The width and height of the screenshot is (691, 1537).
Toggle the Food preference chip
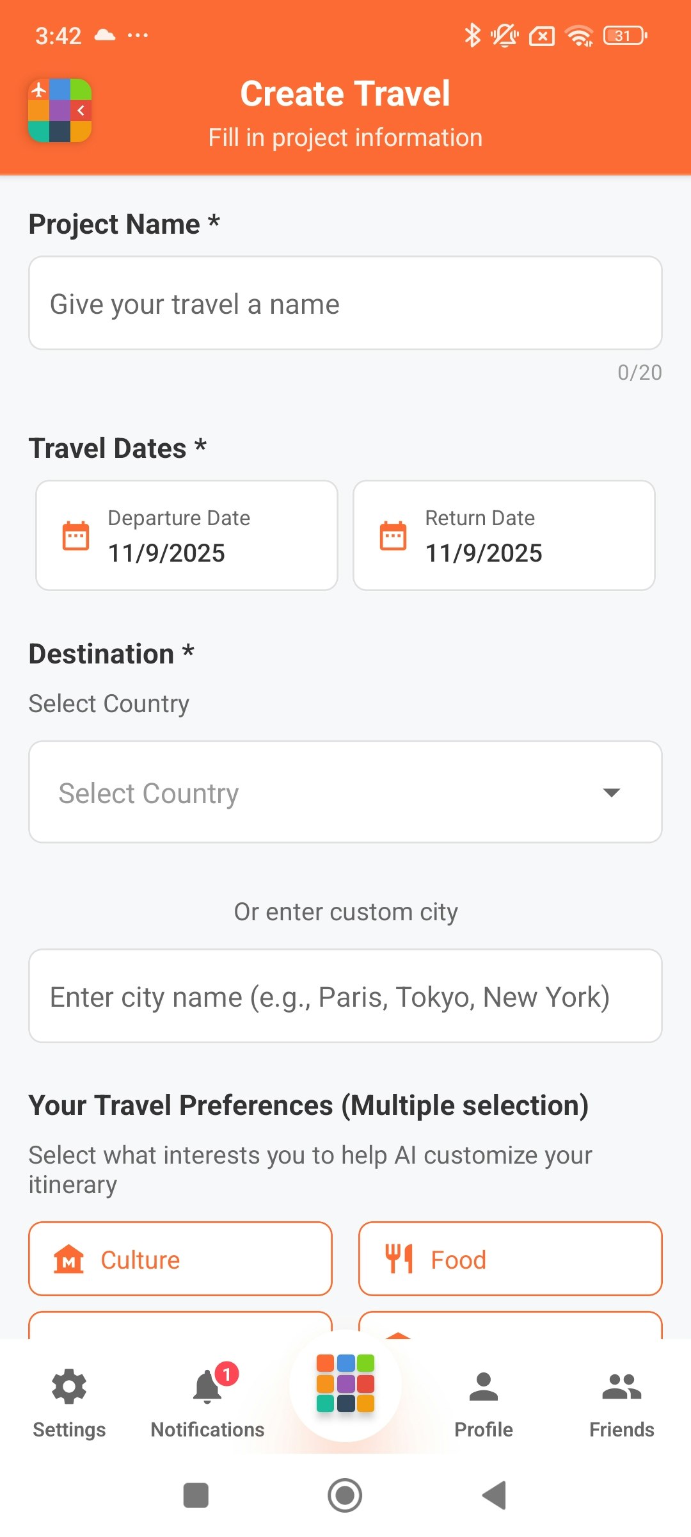[x=511, y=1258]
